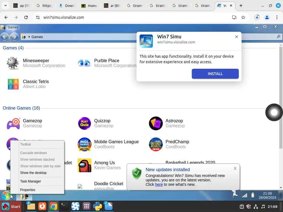This screenshot has width=283, height=212.
Task: Open the Astrozop cards icon
Action: pyautogui.click(x=156, y=123)
